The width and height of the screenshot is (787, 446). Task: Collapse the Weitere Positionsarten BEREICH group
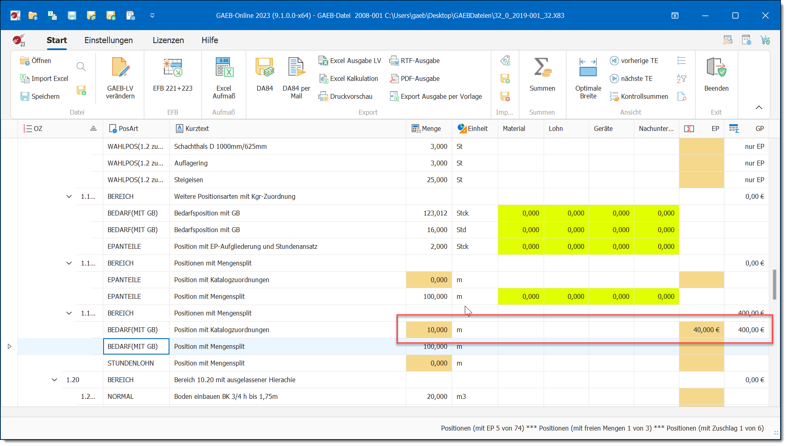69,196
